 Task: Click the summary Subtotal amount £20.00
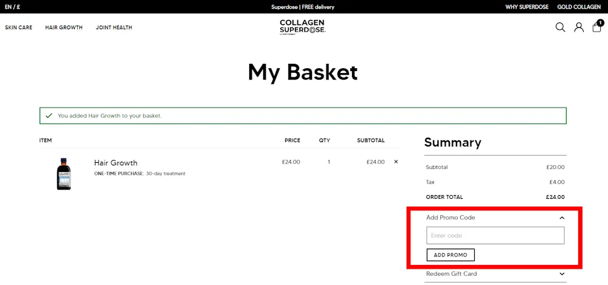555,168
